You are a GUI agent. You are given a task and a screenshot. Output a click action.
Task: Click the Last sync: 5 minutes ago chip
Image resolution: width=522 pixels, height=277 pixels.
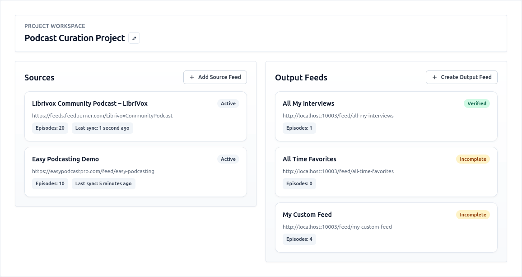pyautogui.click(x=103, y=183)
